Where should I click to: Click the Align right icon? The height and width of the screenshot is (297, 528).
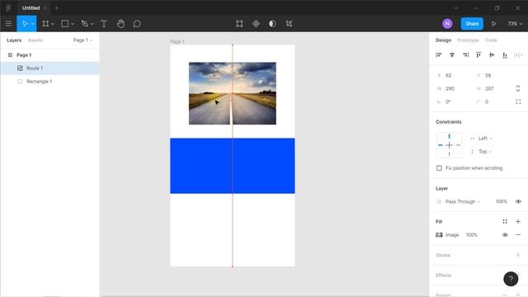click(465, 55)
